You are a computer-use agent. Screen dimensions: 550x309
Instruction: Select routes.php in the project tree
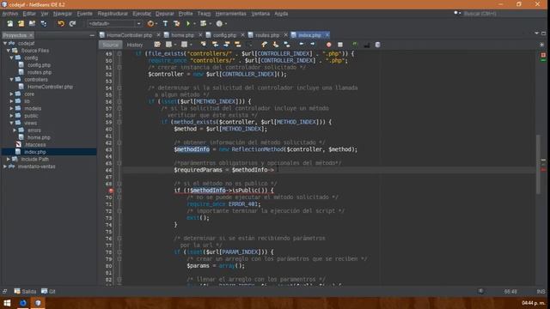coord(40,72)
